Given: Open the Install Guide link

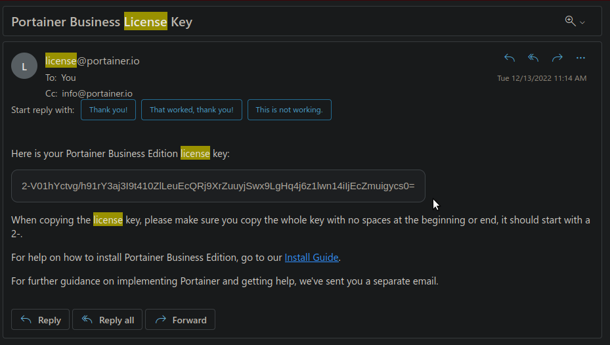Looking at the screenshot, I should point(312,258).
